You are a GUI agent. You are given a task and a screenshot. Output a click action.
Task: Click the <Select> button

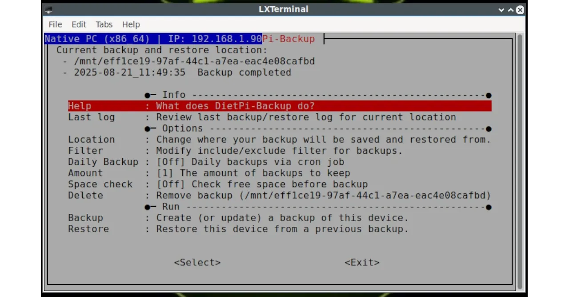point(197,262)
